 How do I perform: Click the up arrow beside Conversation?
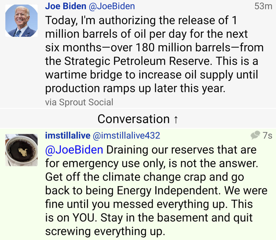coord(176,119)
